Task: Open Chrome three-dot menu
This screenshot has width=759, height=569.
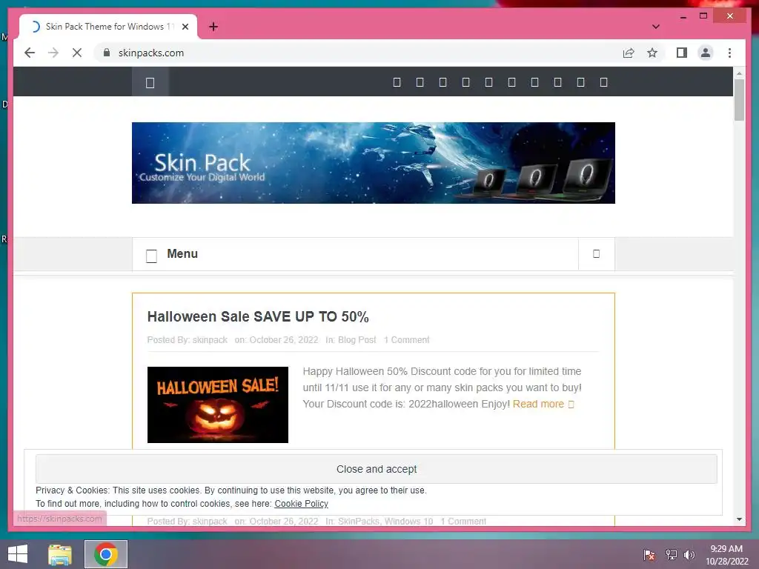Action: coord(729,53)
